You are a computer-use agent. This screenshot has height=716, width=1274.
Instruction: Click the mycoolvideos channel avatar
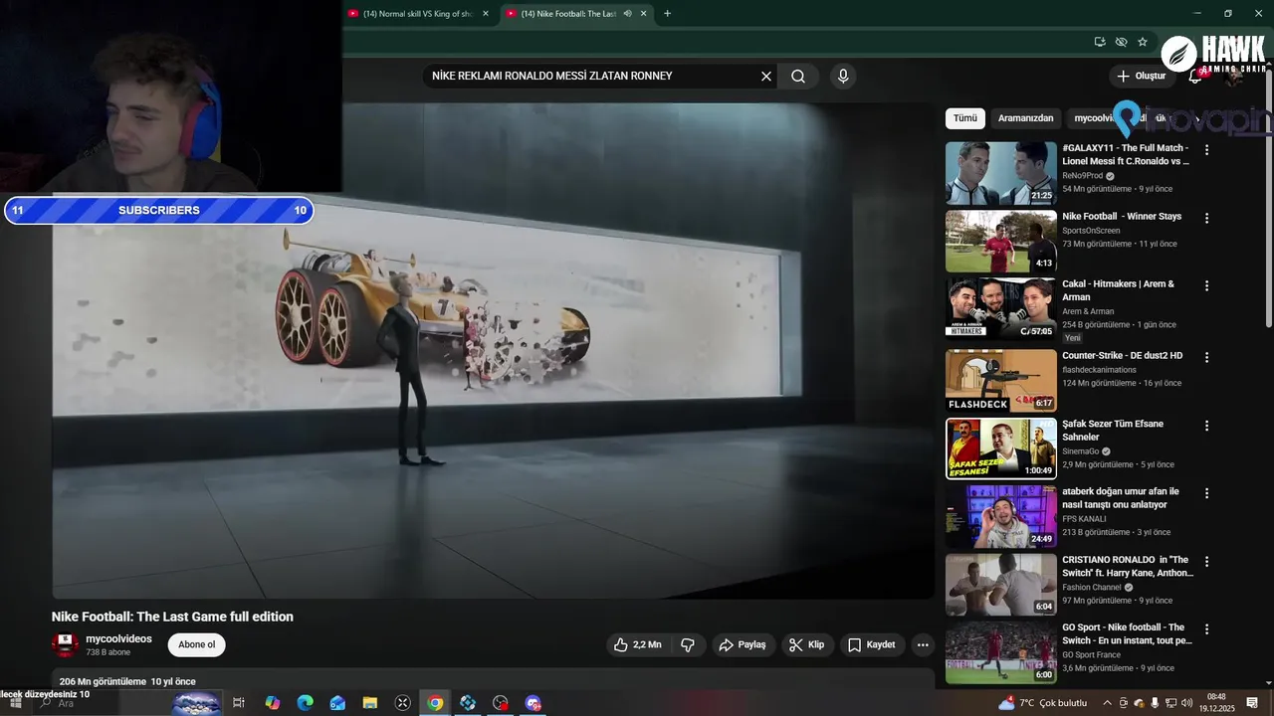[x=65, y=644]
